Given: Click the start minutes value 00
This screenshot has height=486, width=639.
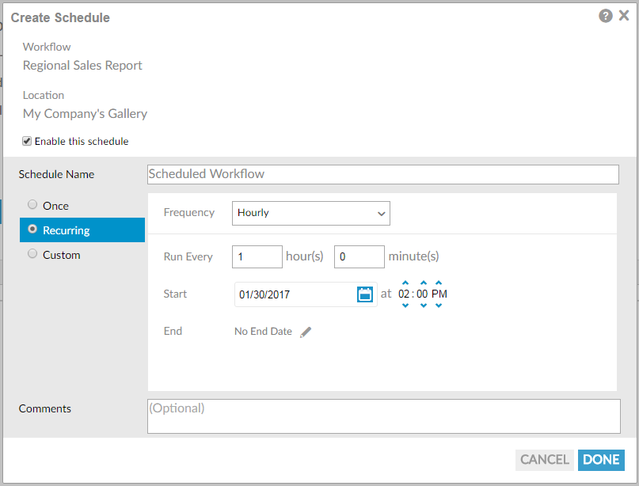Looking at the screenshot, I should (x=422, y=294).
